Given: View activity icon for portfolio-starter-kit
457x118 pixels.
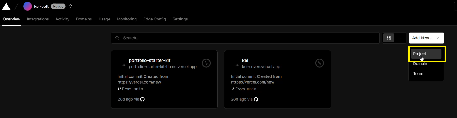Looking at the screenshot, I should pos(206,63).
